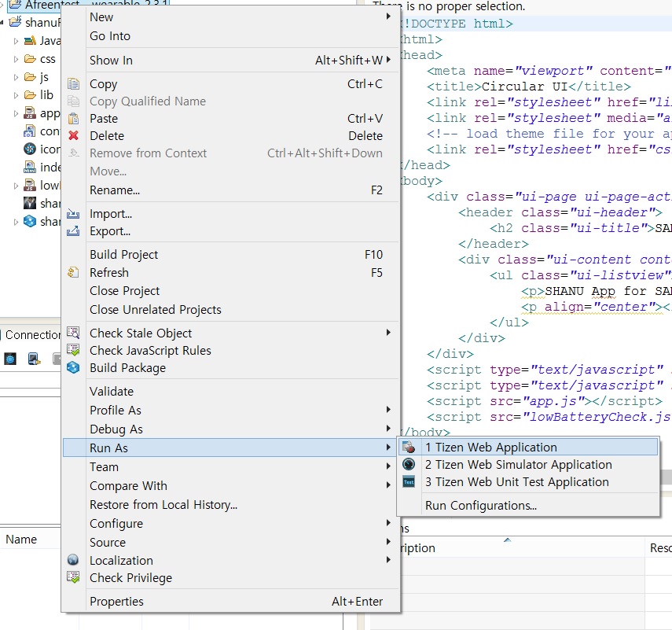Run as 2 Tizen Web Simulator Application
Viewport: 672px width, 630px height.
click(528, 465)
